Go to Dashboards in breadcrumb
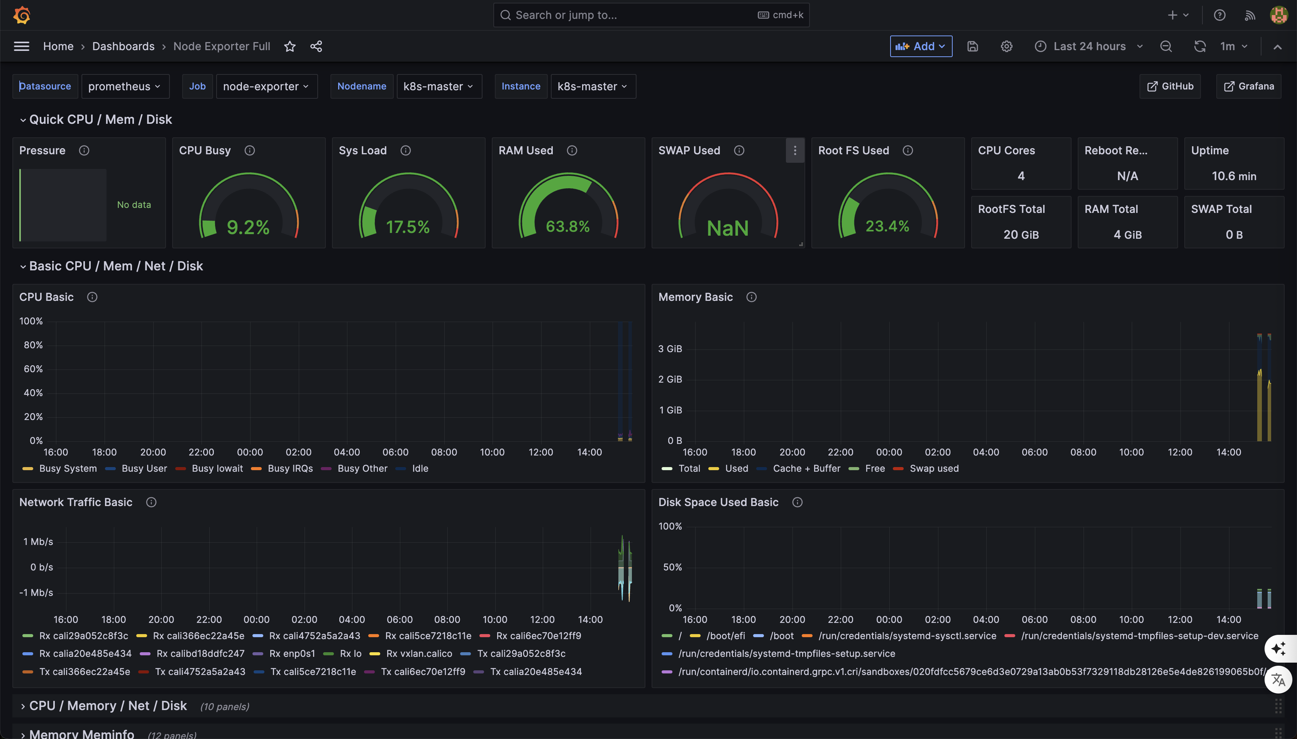Viewport: 1297px width, 739px height. [x=123, y=46]
